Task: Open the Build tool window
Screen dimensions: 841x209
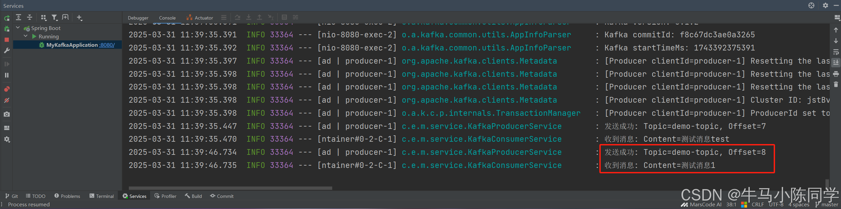Action: point(193,196)
